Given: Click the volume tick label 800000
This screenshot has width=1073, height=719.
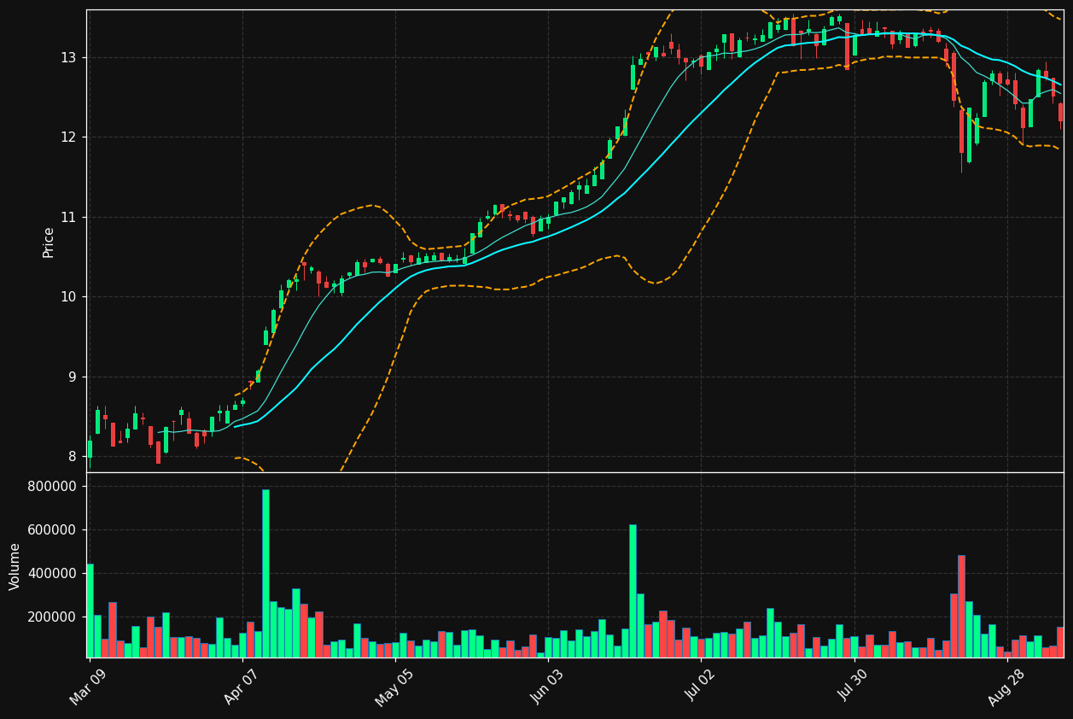Looking at the screenshot, I should coord(53,487).
